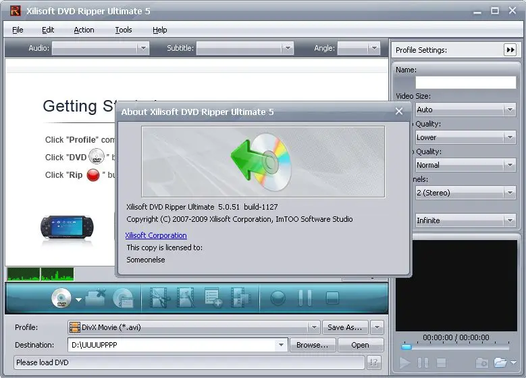Click the round Rip button in toolbar
This screenshot has height=378, width=526.
point(278,298)
